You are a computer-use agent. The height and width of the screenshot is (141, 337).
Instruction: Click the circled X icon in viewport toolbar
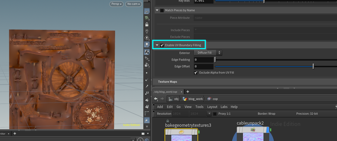147,31
